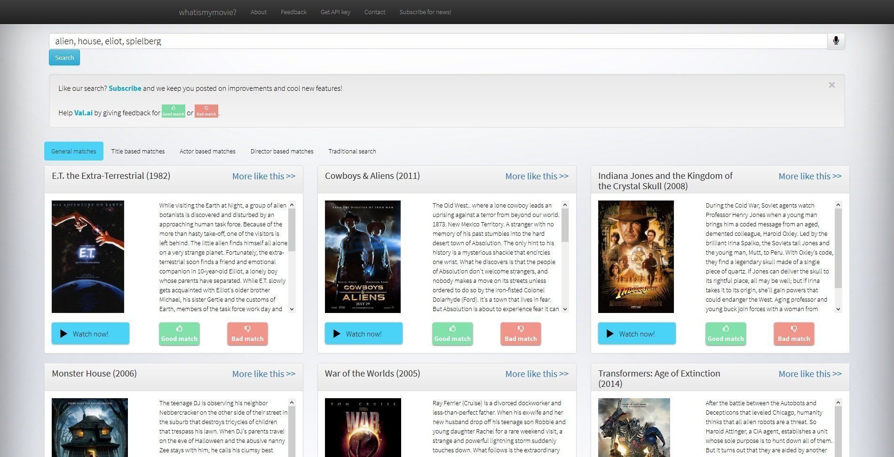
Task: Click scroll-down arrow in E.T. description
Action: pyautogui.click(x=292, y=309)
